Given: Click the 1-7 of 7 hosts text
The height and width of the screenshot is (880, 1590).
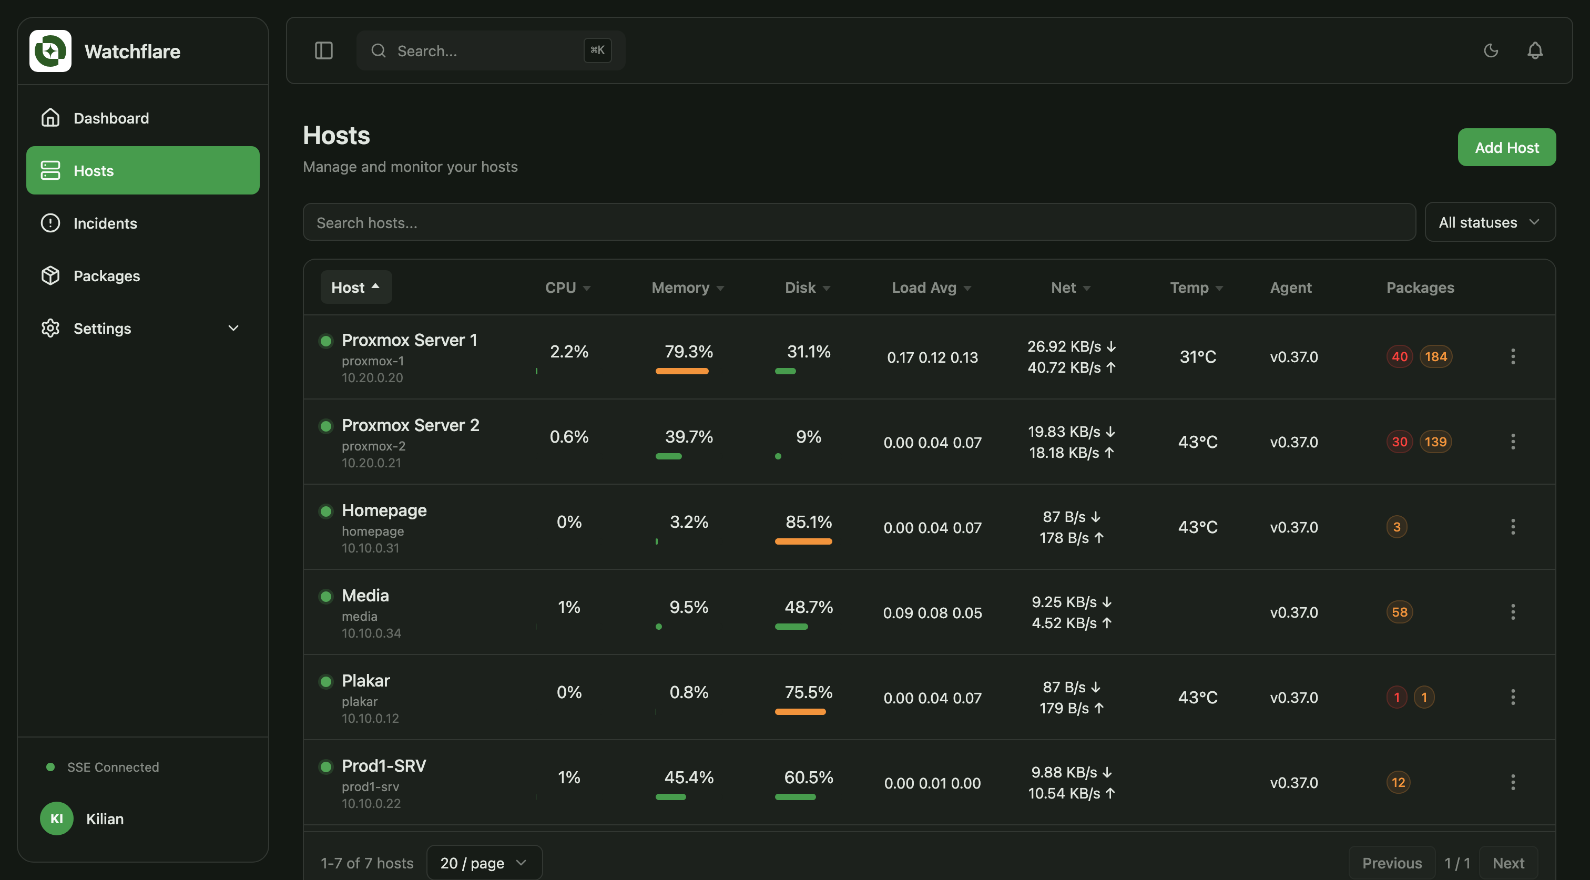Looking at the screenshot, I should click(x=366, y=863).
